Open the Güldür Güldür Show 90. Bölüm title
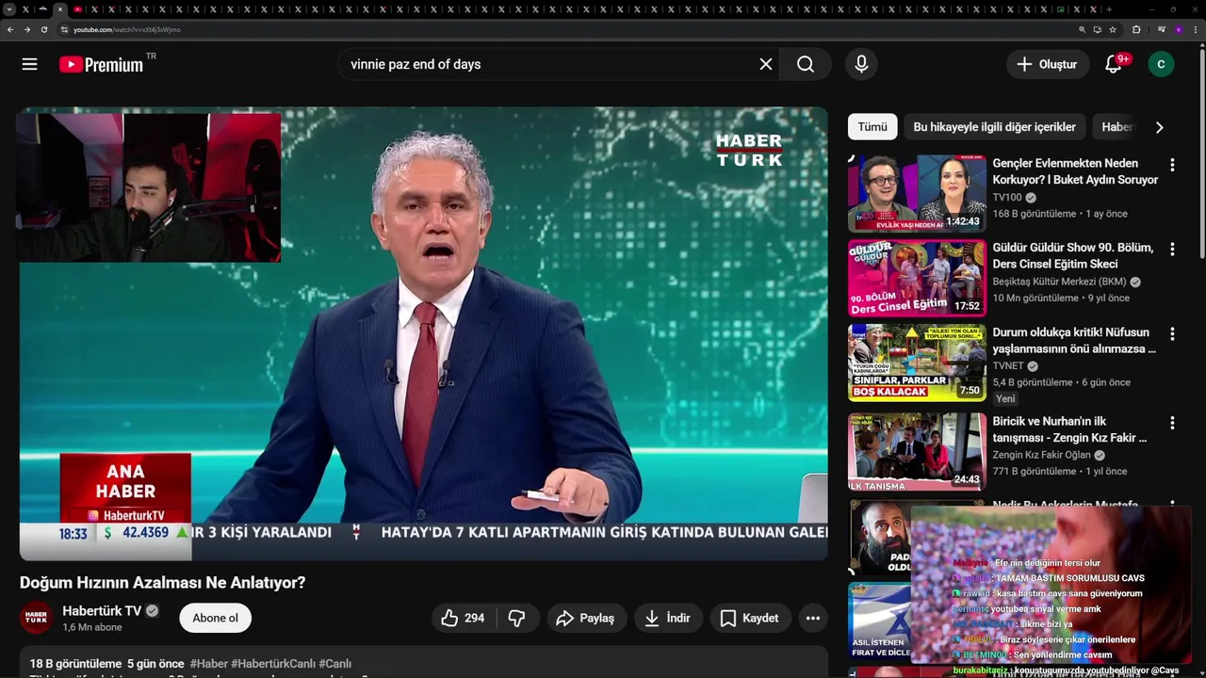 [x=1072, y=255]
